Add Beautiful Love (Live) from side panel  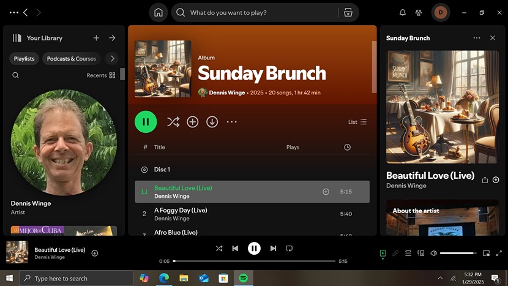[496, 180]
